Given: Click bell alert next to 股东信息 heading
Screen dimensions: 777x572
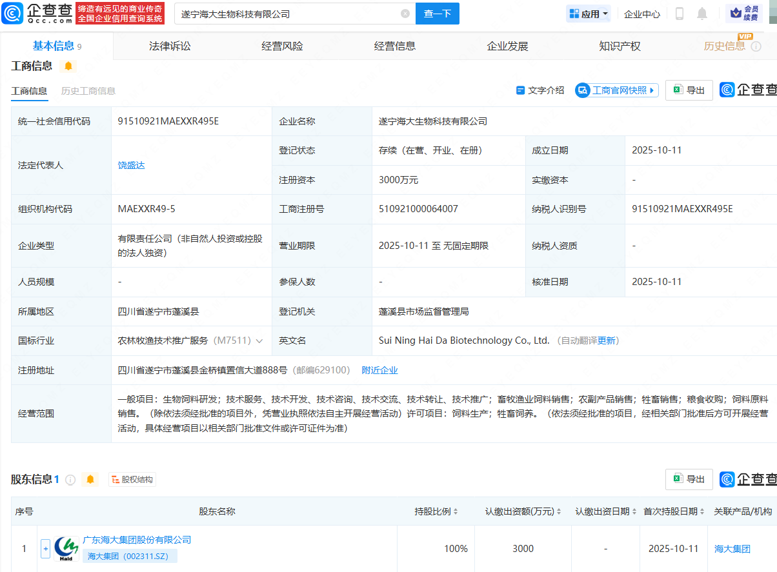Looking at the screenshot, I should (x=90, y=479).
